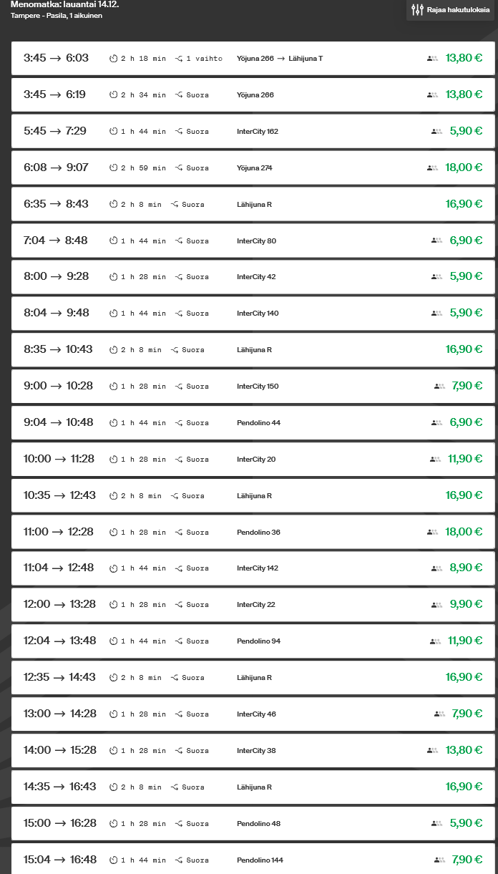498x874 pixels.
Task: Click seat availability icon on InterCity 80 row
Action: pos(436,241)
